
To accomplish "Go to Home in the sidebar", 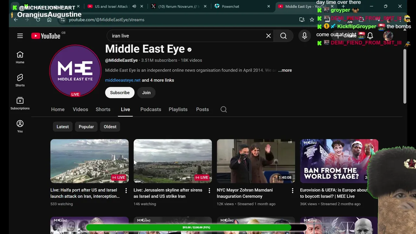I will (x=20, y=58).
